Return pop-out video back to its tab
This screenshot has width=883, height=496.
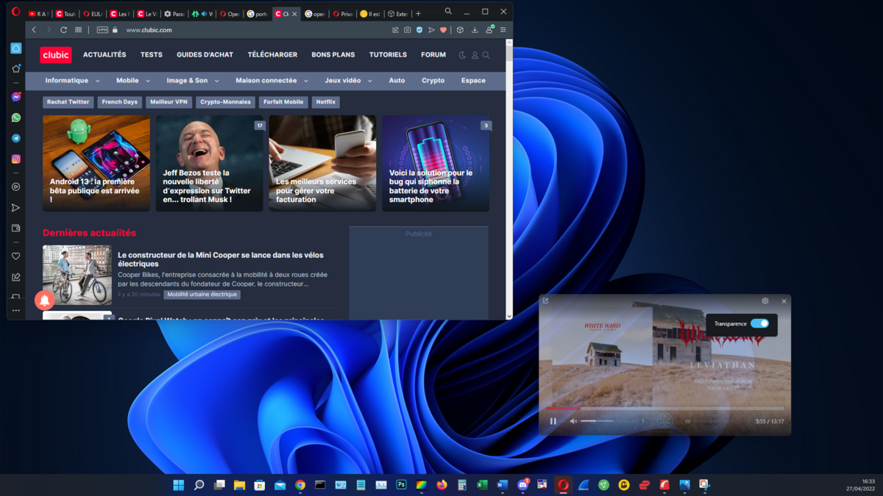[546, 301]
